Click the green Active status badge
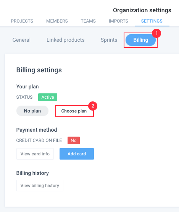 [x=48, y=97]
